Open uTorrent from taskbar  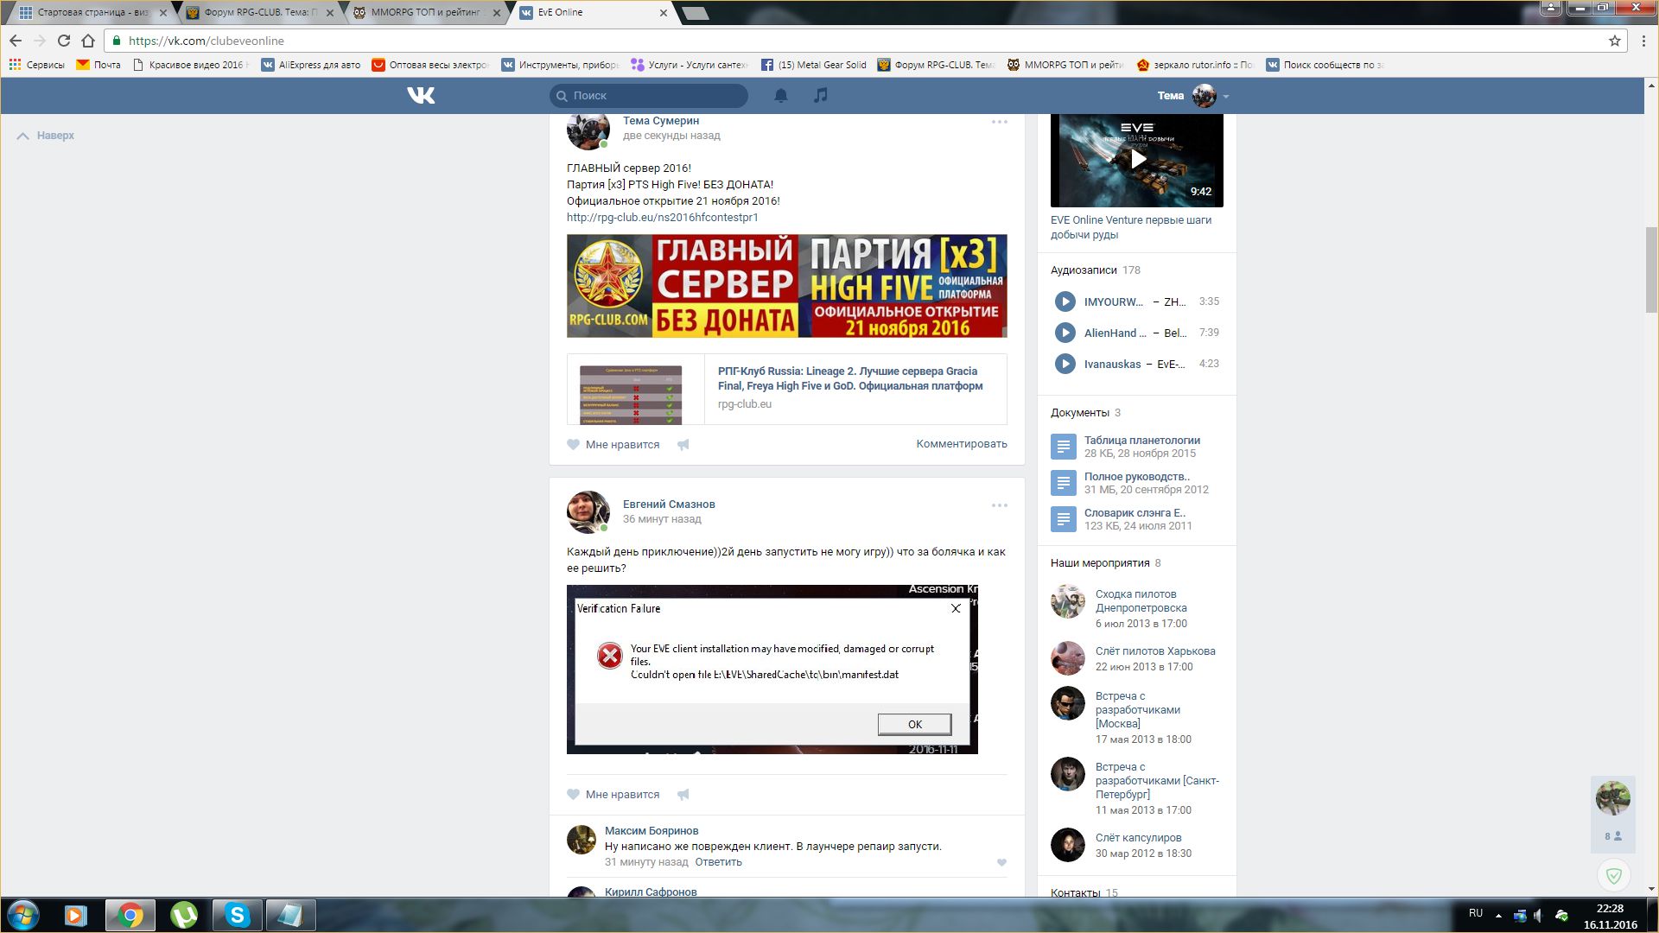pos(183,915)
